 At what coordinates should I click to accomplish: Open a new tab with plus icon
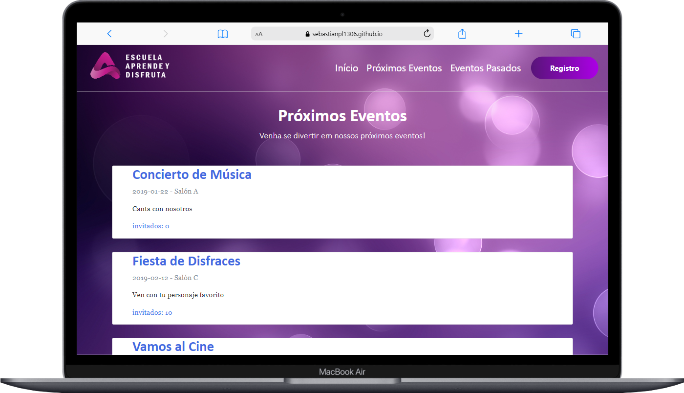coord(519,34)
